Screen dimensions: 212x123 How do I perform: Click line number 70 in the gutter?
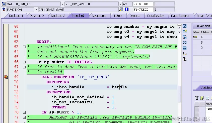[x=16, y=82]
